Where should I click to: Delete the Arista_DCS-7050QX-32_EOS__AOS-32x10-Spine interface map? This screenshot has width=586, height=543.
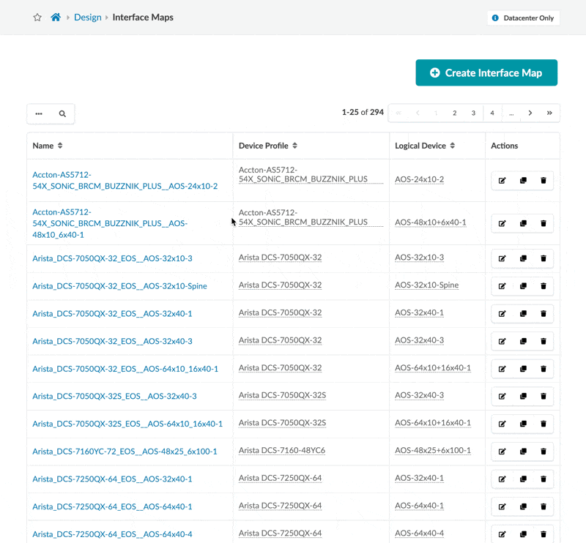tap(544, 286)
